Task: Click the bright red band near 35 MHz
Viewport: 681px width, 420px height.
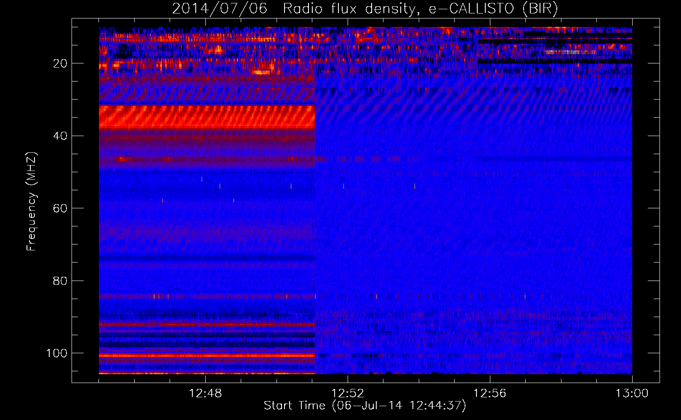Action: [x=207, y=117]
